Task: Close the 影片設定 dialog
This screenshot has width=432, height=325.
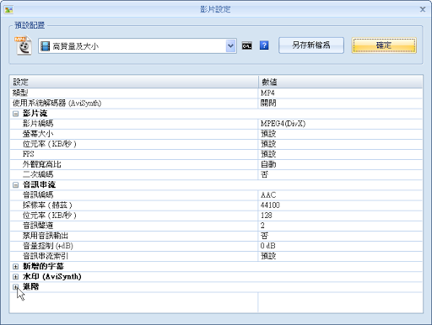Action: 423,9
